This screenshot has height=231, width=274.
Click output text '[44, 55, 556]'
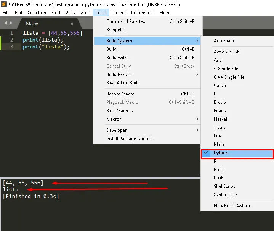[23, 183]
